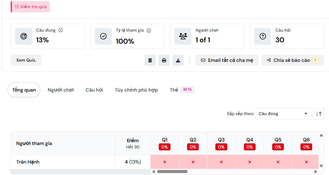Image resolution: width=329 pixels, height=175 pixels.
Task: Select the Tùy chỉnh phù hợp tab
Action: (136, 90)
